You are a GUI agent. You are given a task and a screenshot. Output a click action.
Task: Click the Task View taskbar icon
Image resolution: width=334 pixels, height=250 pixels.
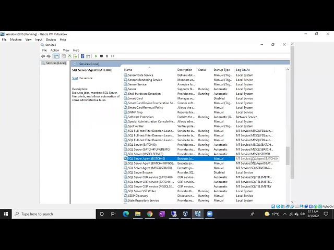(113, 214)
